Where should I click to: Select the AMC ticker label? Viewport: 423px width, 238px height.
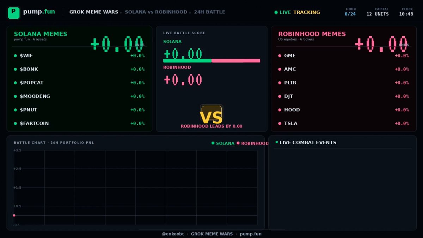290,69
